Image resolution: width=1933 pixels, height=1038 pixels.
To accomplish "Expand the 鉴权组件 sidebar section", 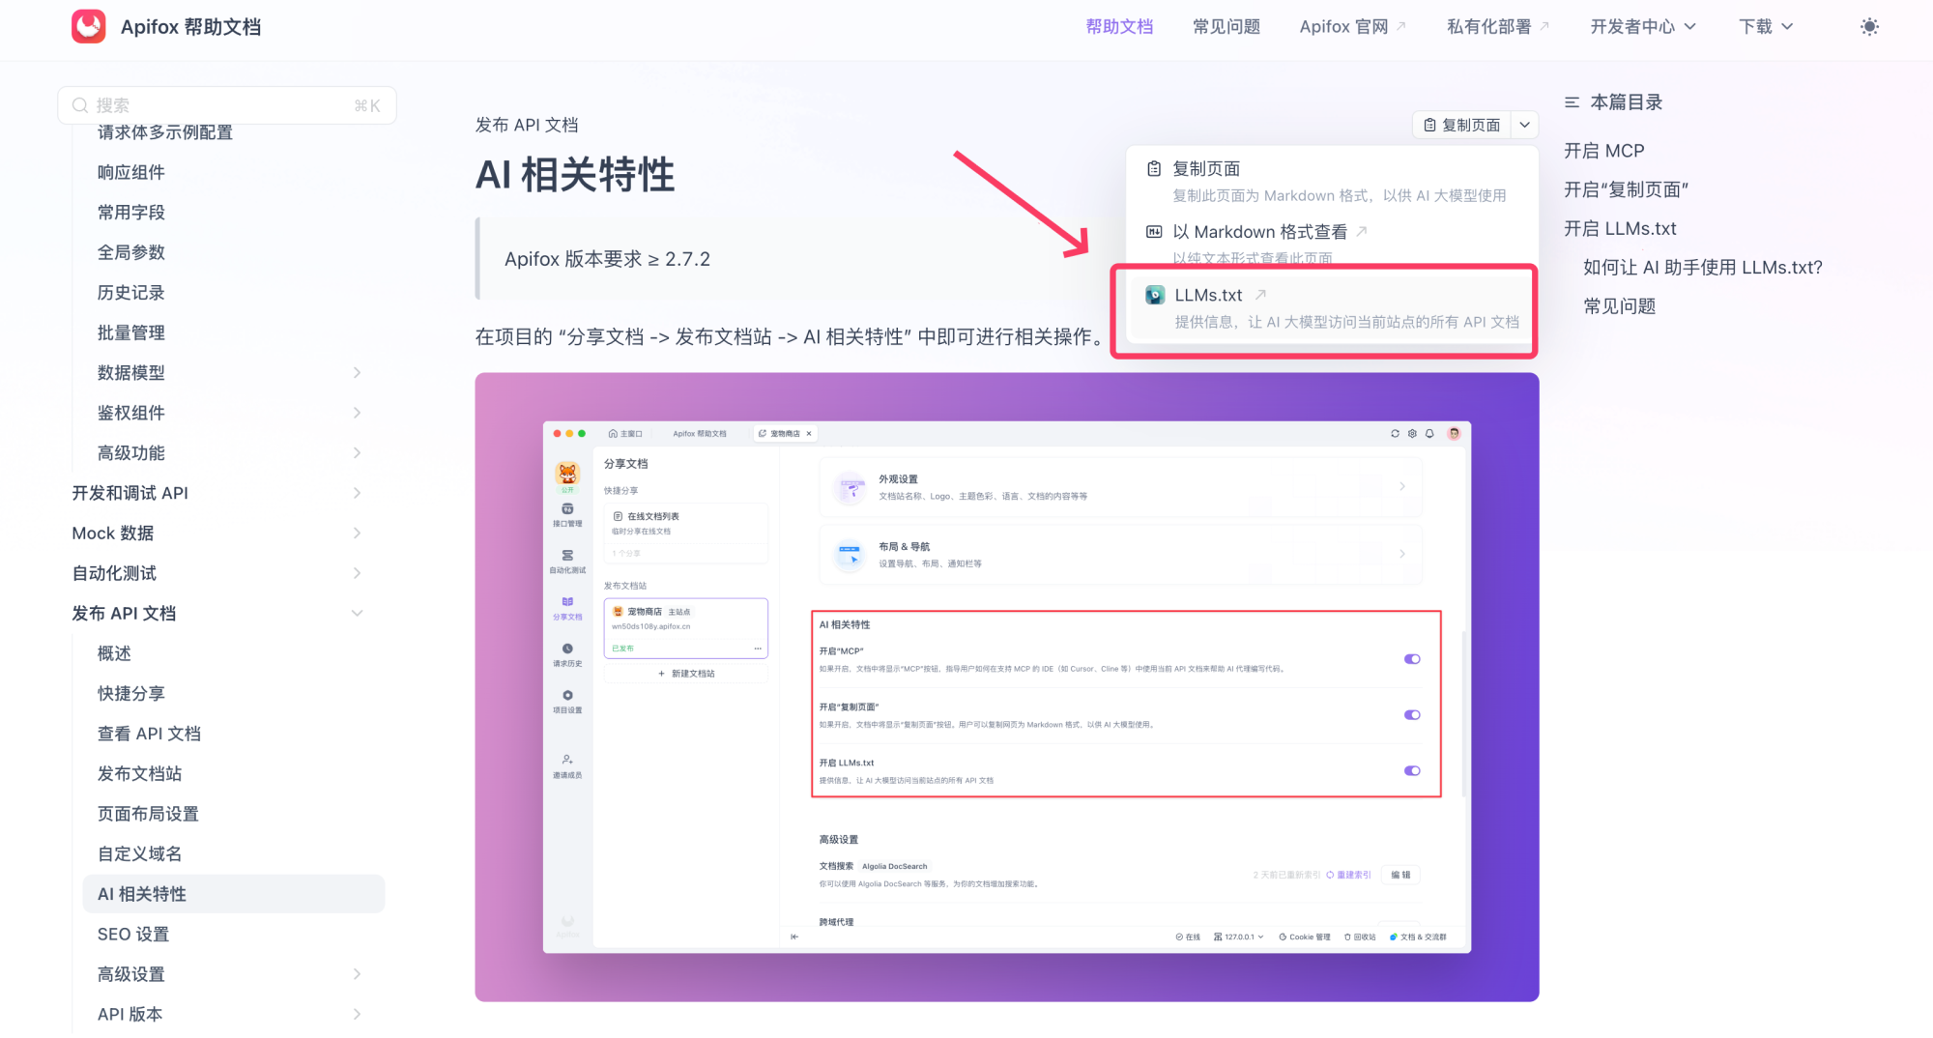I will [357, 413].
